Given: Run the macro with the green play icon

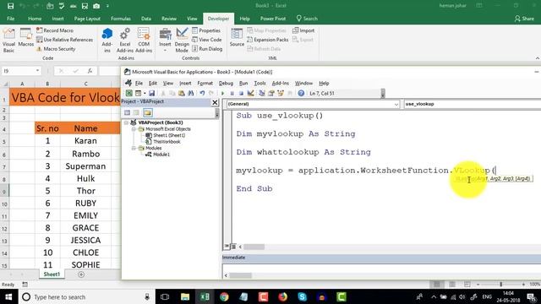Looking at the screenshot, I should tap(222, 93).
